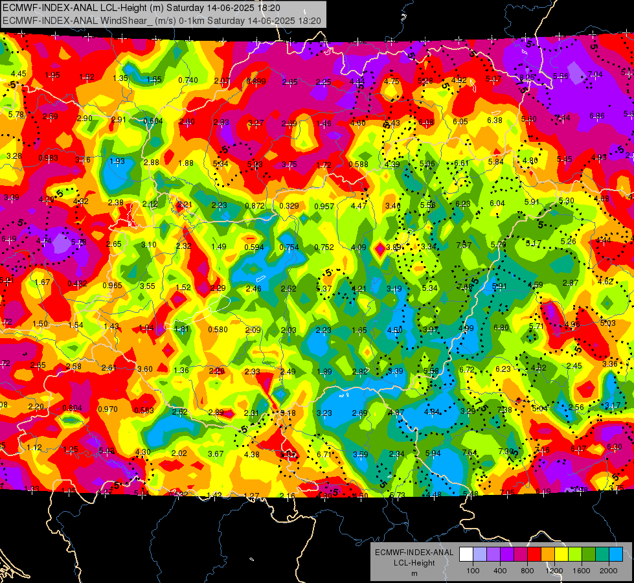Image resolution: width=634 pixels, height=583 pixels.
Task: Click the magenta-pink legend swatch
Action: coord(521,554)
